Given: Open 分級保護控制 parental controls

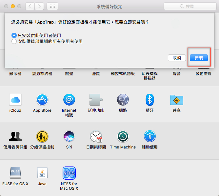Looking at the screenshot, I should point(42,136).
